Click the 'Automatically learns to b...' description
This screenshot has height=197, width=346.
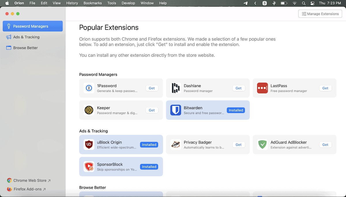click(204, 148)
